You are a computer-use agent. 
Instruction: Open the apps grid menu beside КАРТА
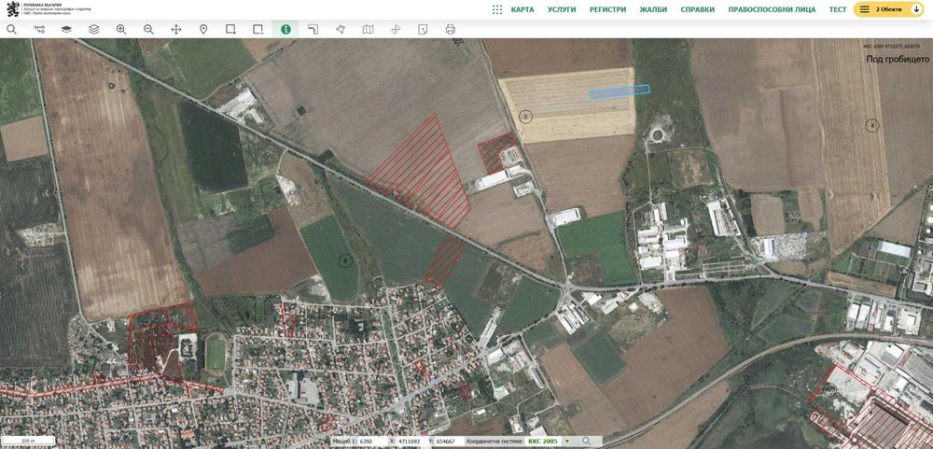pyautogui.click(x=497, y=9)
